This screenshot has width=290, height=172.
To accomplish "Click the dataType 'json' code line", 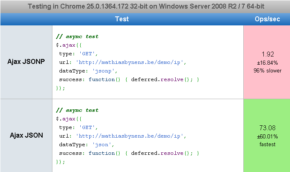I will tap(85, 145).
